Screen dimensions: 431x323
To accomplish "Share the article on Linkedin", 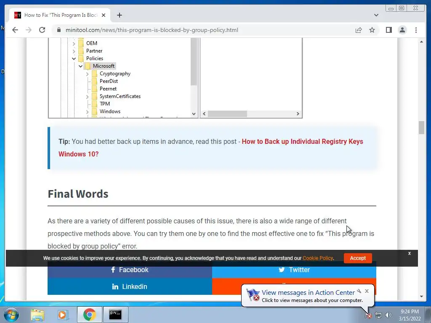I will click(130, 286).
